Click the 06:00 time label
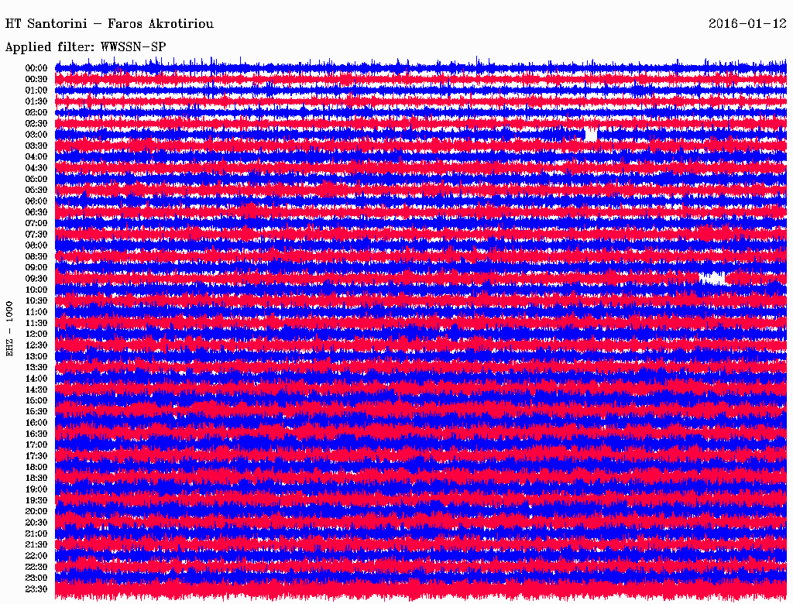Viewport: 793px width, 604px height. click(36, 201)
